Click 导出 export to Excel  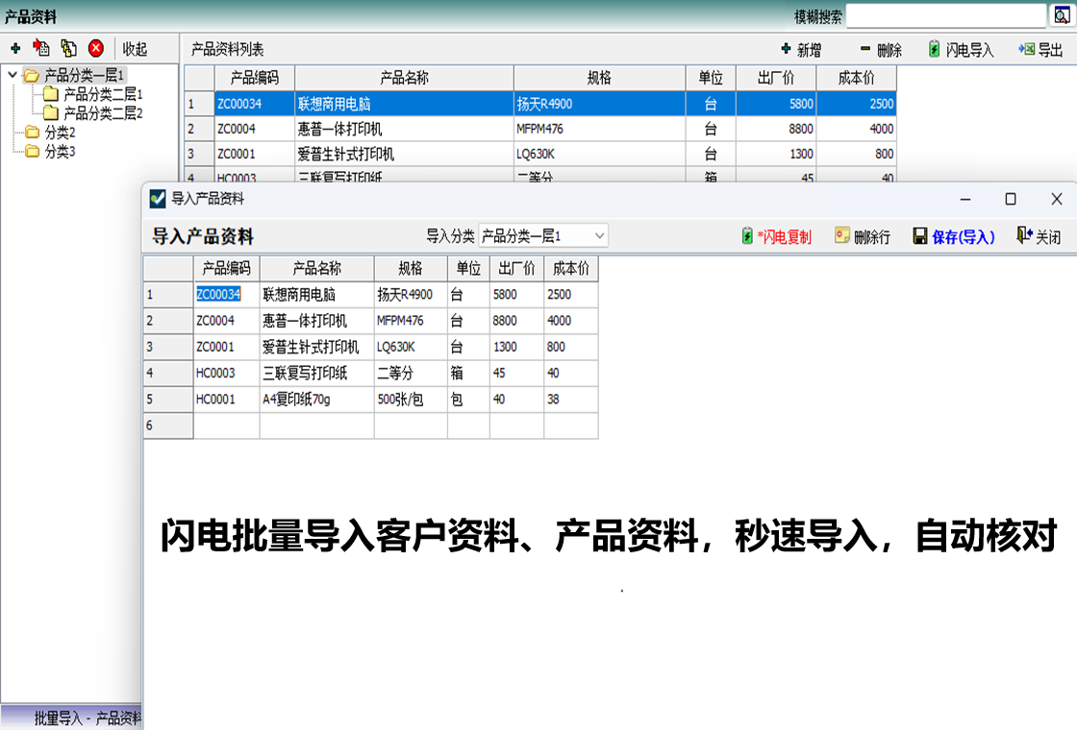[1041, 50]
